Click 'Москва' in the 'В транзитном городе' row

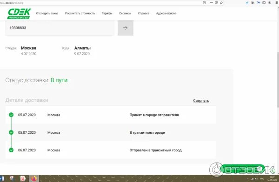[x=54, y=133]
